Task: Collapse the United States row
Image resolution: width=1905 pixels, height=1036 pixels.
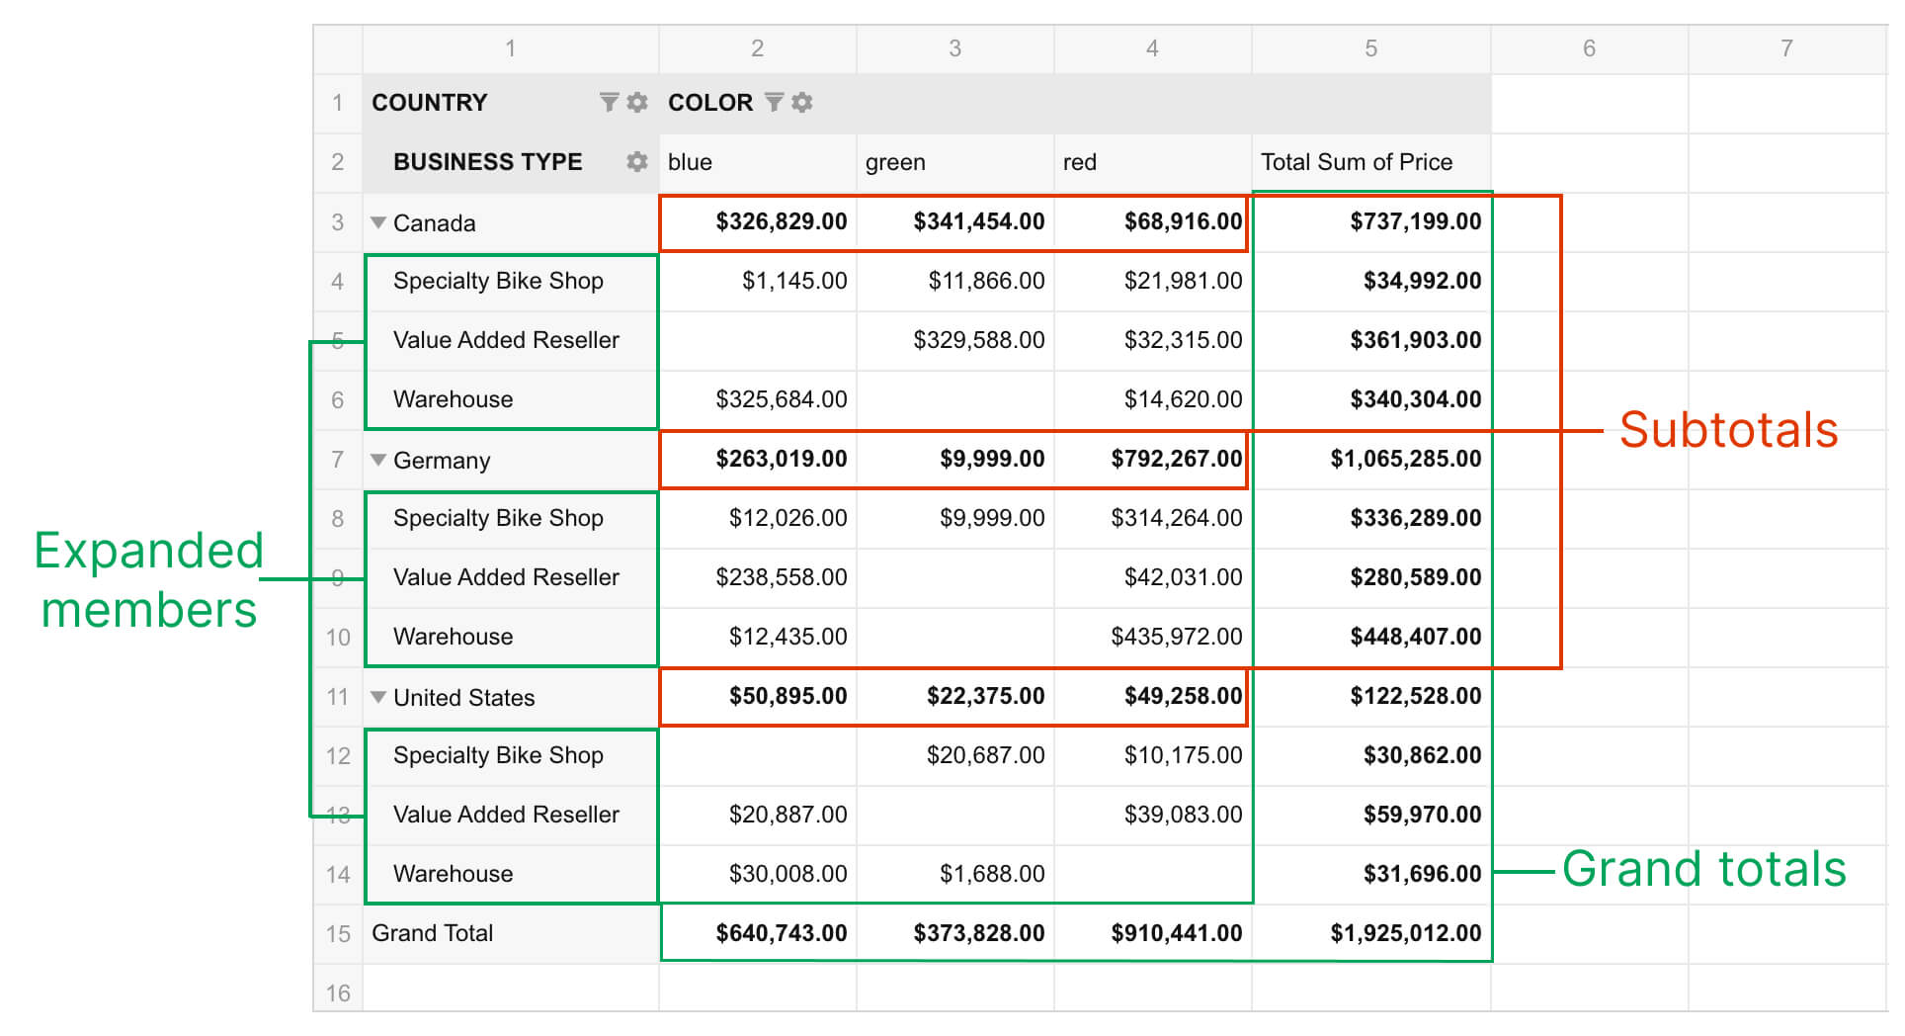Action: pyautogui.click(x=378, y=697)
